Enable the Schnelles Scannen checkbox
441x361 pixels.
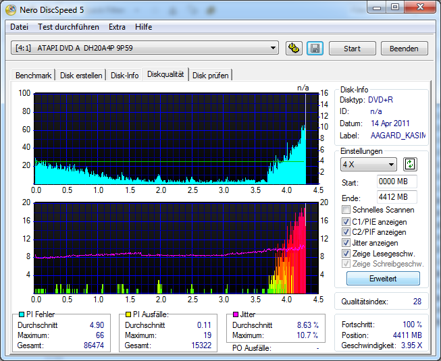tap(346, 210)
